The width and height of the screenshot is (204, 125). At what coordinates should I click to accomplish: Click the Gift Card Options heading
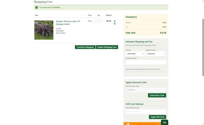[135, 104]
